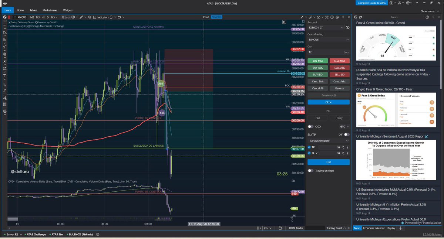
Task: Click the zoom magnifier tool in chart toolbar
Action: tap(90, 17)
